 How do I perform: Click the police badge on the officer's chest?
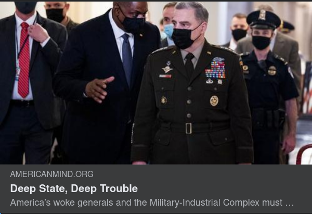272,71
